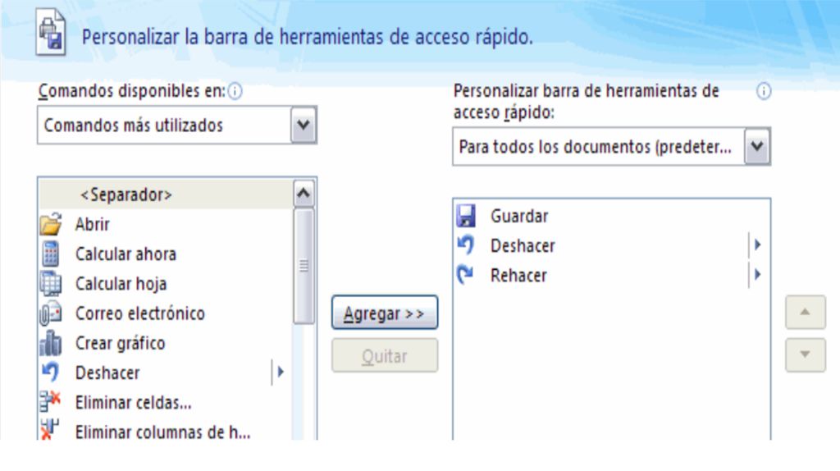Open the Para todos los documentos dropdown
840x471 pixels.
tap(757, 147)
